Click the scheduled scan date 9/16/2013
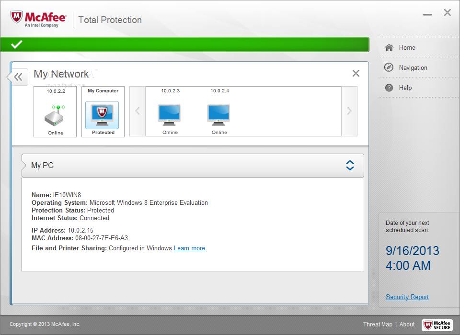The width and height of the screenshot is (460, 335). pyautogui.click(x=413, y=251)
